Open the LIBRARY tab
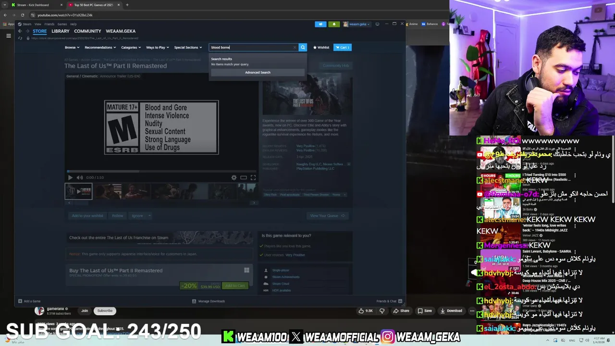 (x=61, y=31)
